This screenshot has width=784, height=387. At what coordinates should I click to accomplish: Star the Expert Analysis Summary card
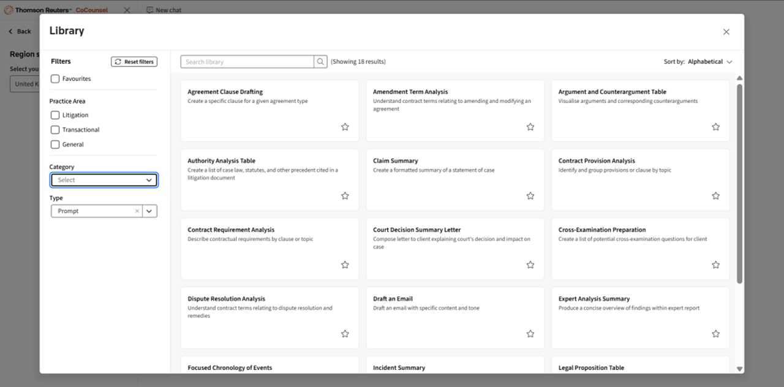pyautogui.click(x=715, y=334)
